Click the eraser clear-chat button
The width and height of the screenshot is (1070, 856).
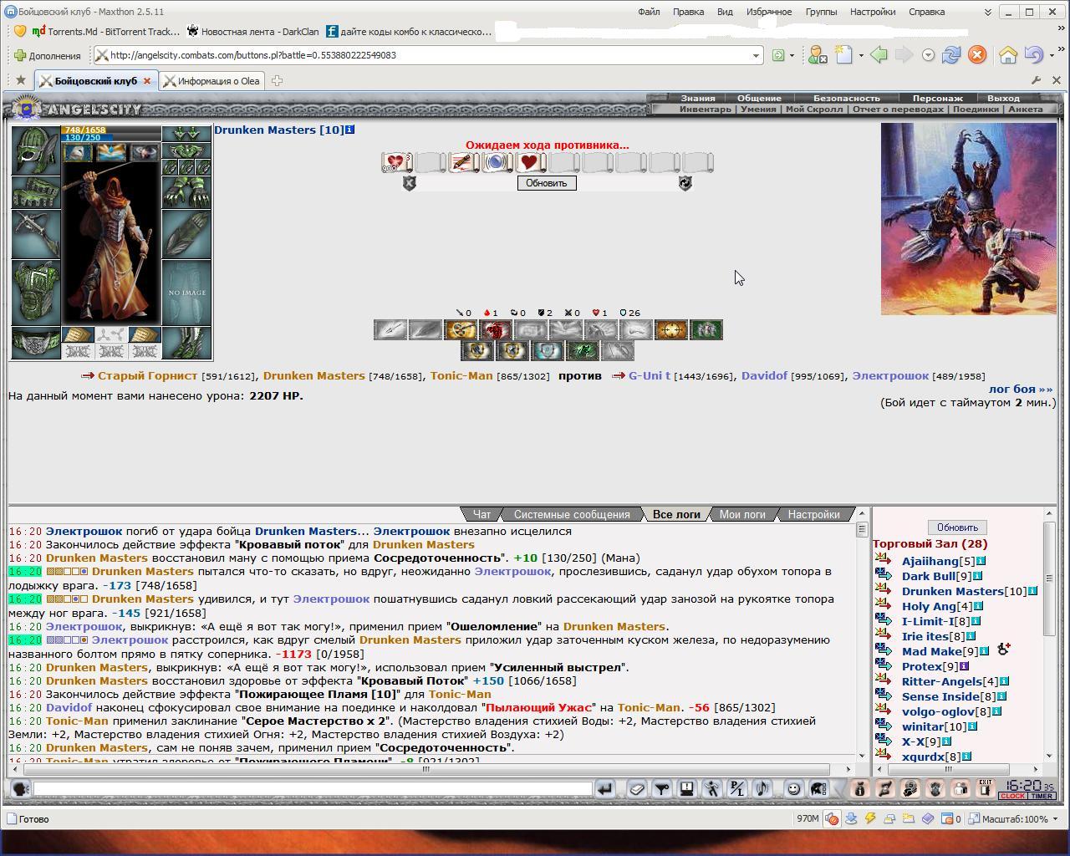[x=636, y=788]
